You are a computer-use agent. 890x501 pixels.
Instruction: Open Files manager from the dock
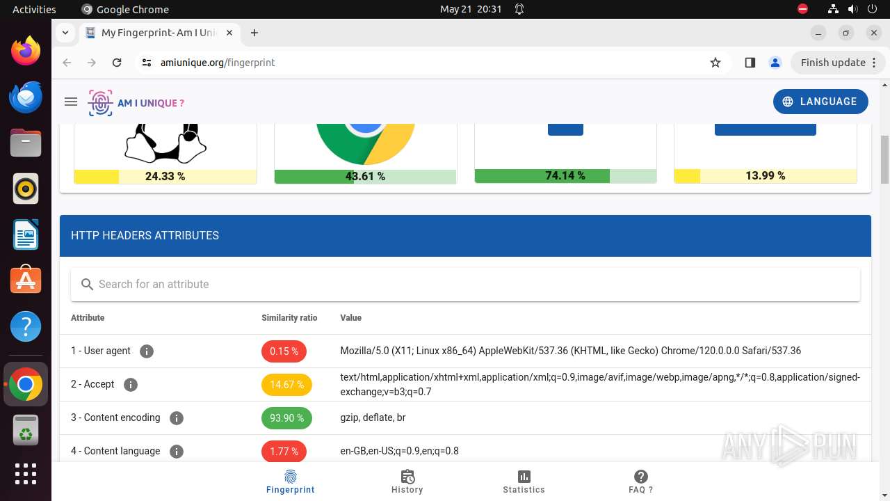(x=26, y=143)
